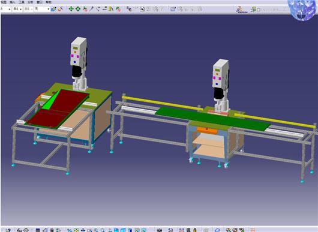Click the Create Multi-View icon
Viewport: 318px width, 232px height.
116,230
